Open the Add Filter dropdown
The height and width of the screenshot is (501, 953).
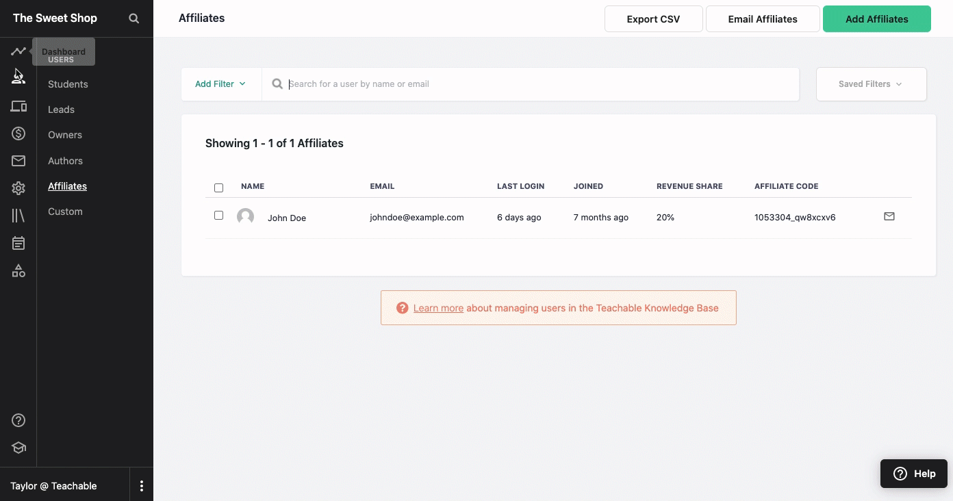tap(220, 84)
